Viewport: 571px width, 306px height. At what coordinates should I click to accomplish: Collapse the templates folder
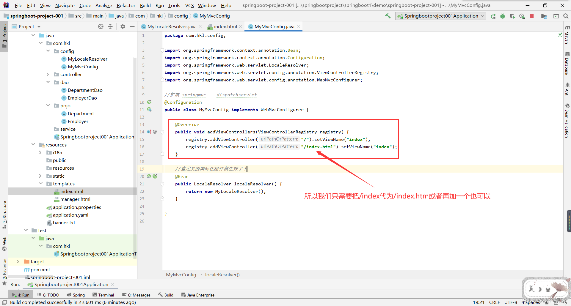tap(41, 184)
